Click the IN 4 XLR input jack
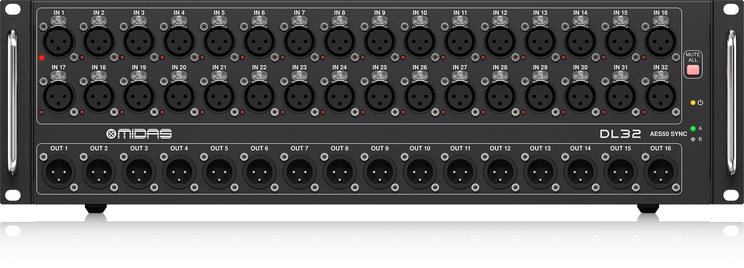 [179, 42]
